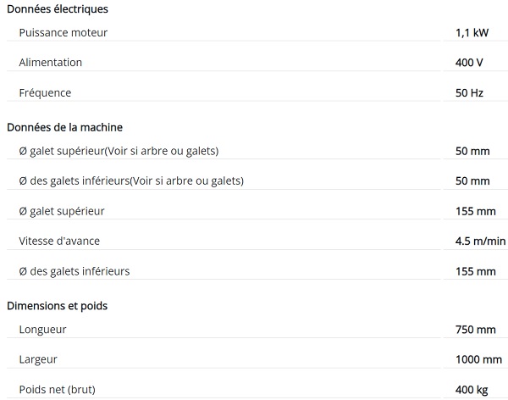Click the 400 kg weight value
The height and width of the screenshot is (400, 508).
(x=472, y=389)
